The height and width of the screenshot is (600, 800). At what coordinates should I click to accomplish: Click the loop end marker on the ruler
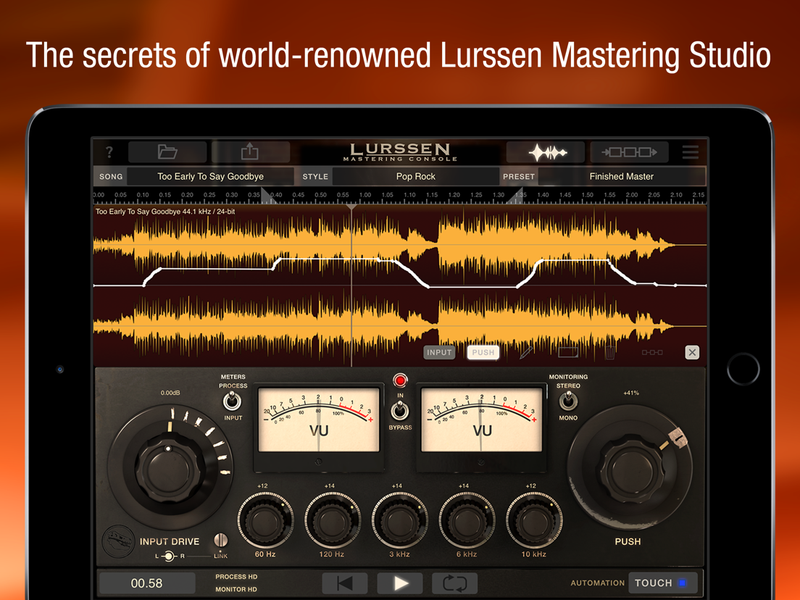[516, 196]
